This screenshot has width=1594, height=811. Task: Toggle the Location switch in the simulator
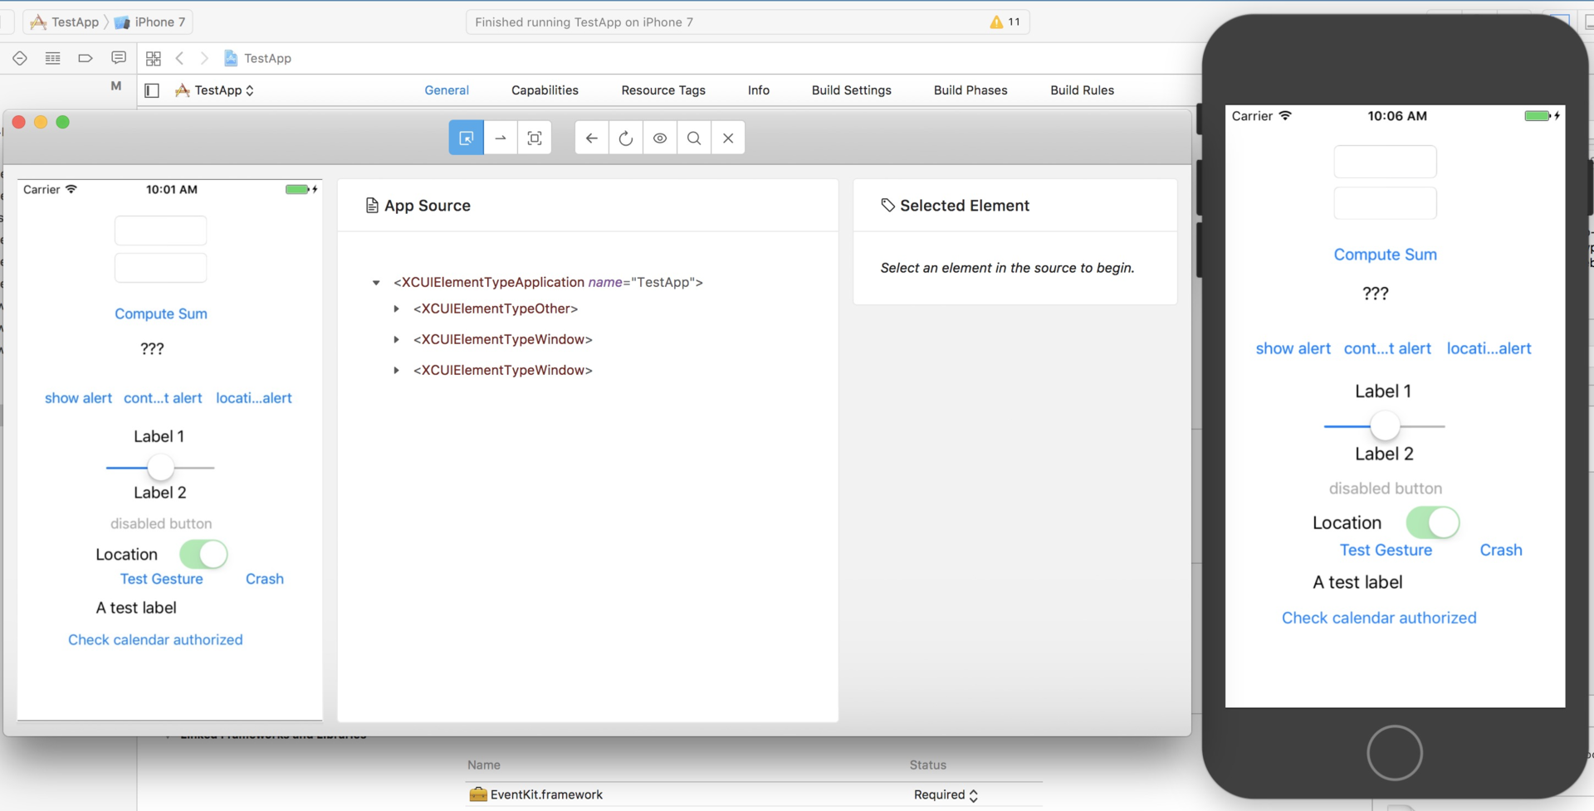[1432, 522]
